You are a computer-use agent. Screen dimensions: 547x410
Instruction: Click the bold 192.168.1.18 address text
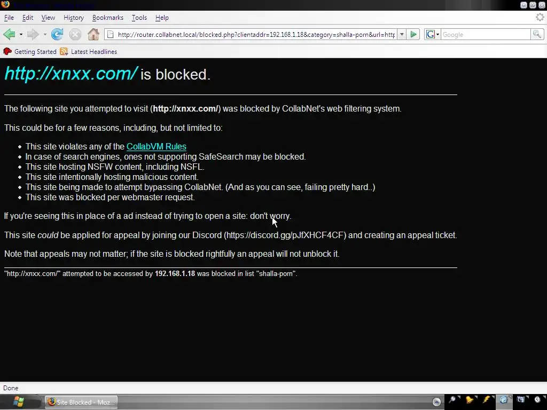pos(175,274)
